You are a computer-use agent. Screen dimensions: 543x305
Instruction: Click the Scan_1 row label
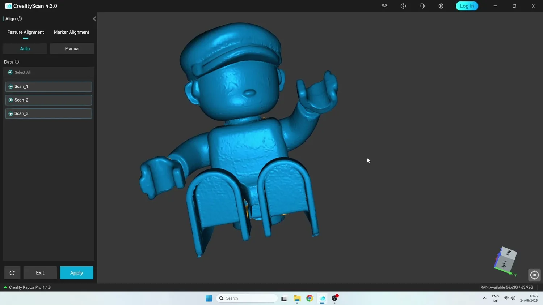pyautogui.click(x=21, y=87)
